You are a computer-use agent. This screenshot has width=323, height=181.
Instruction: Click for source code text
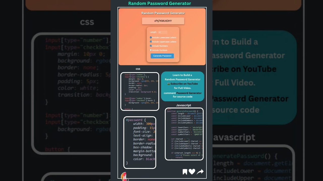pos(182,97)
